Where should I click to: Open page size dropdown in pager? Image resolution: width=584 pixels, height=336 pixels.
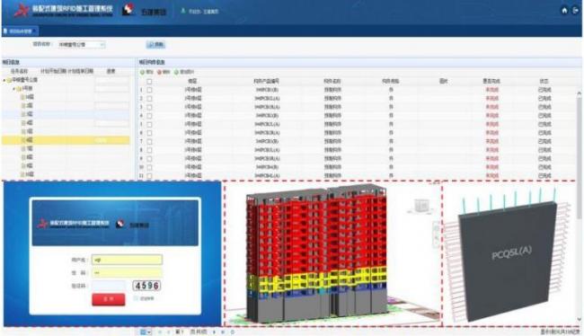pos(146,332)
